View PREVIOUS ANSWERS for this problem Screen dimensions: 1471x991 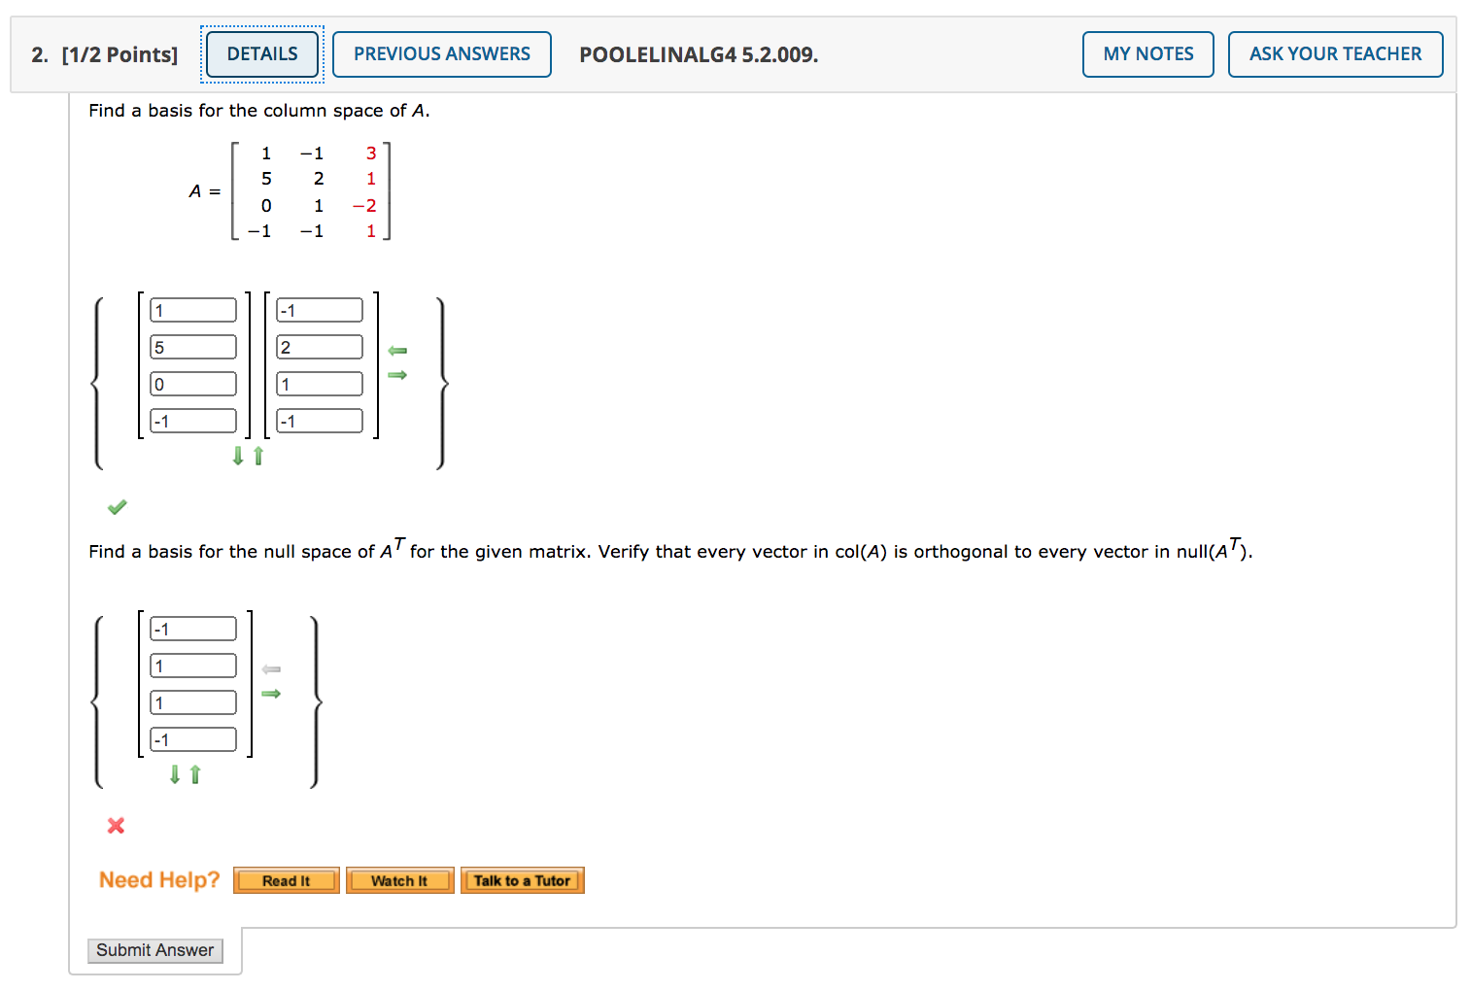(441, 53)
